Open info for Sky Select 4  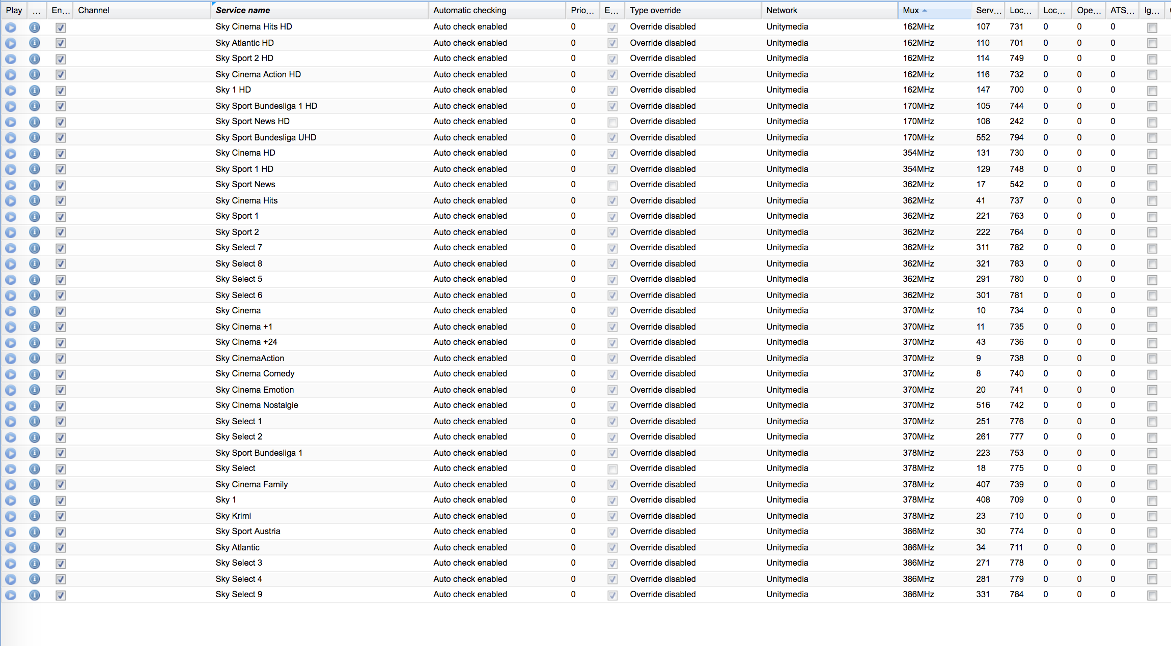click(x=35, y=579)
